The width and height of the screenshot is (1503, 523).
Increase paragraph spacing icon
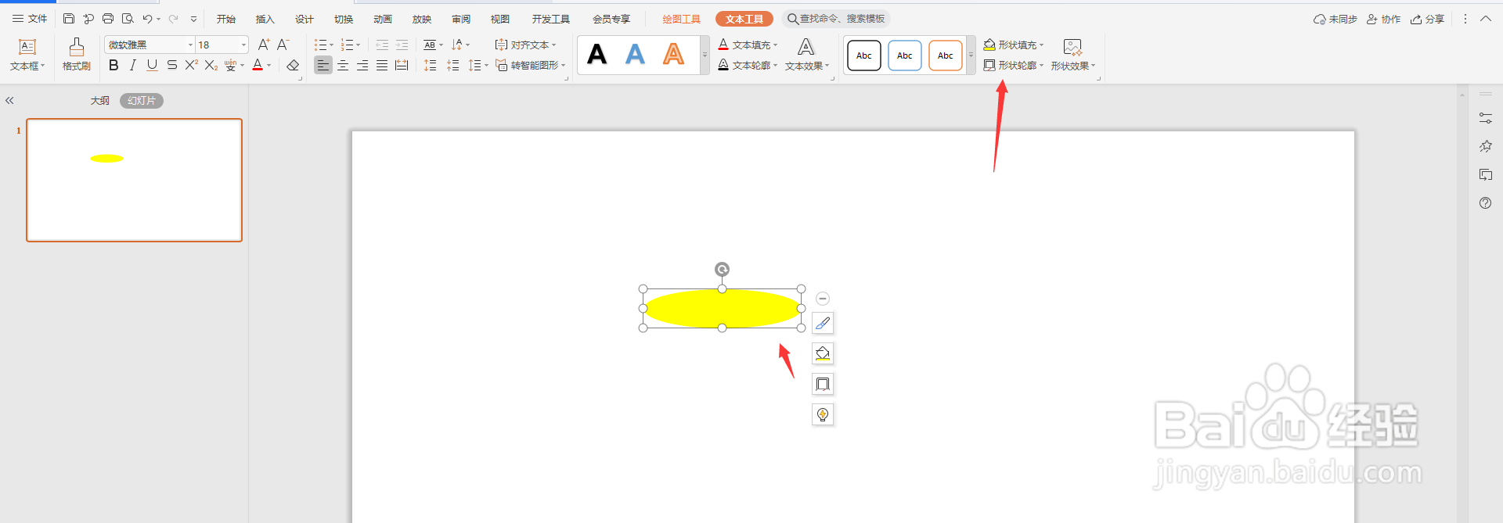tap(430, 66)
